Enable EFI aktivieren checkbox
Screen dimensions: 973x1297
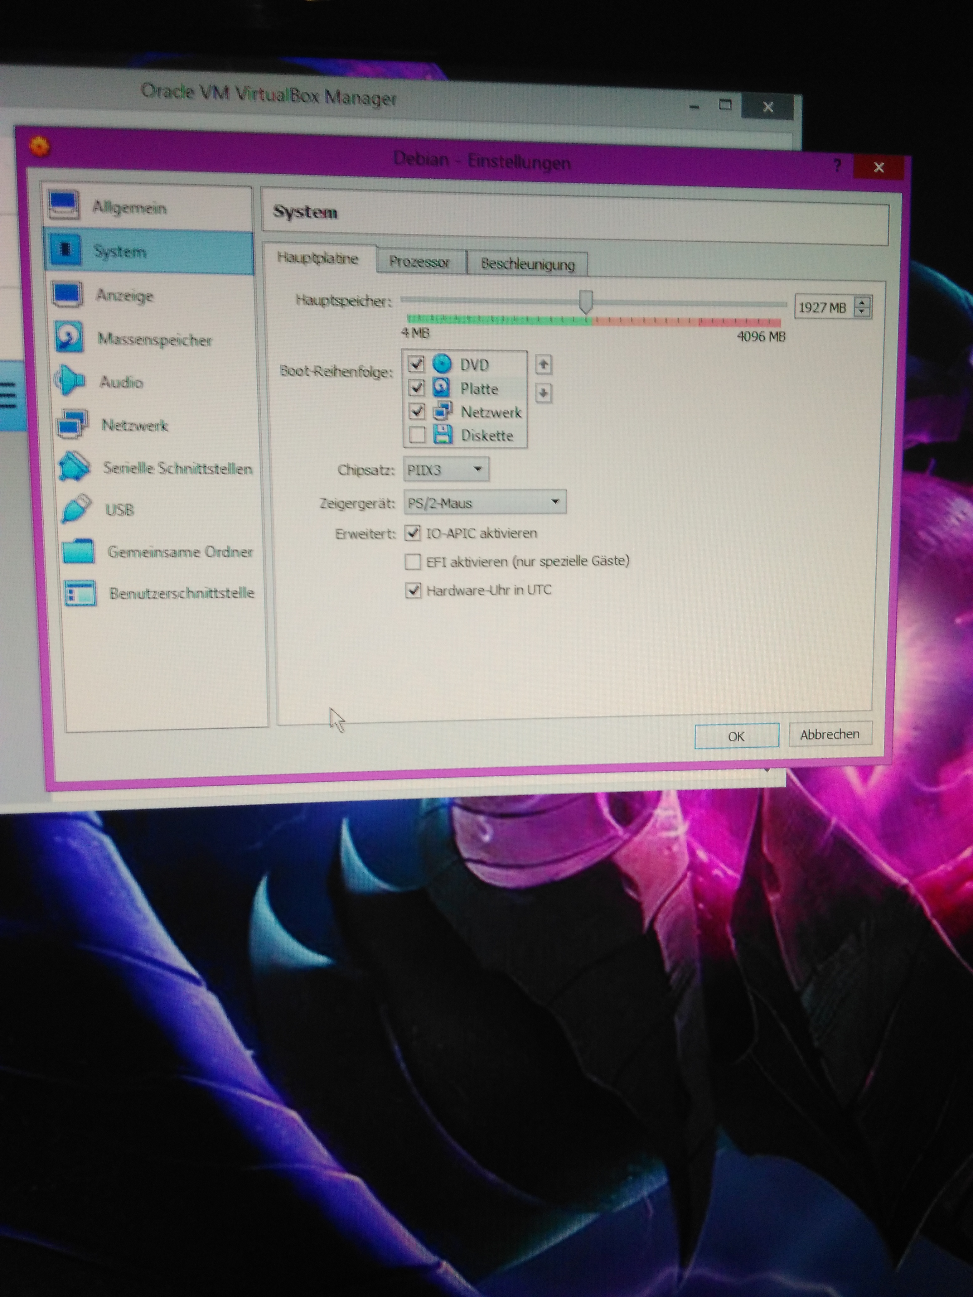click(413, 562)
